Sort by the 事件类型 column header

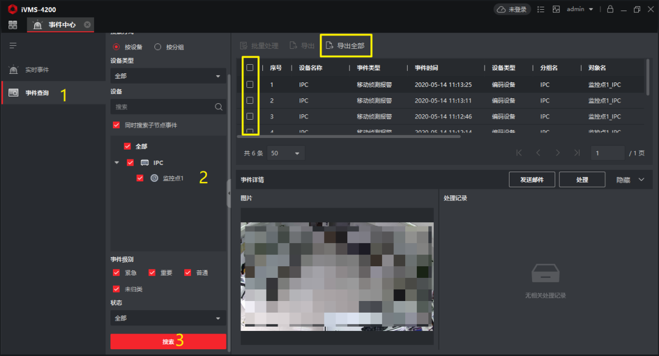369,68
